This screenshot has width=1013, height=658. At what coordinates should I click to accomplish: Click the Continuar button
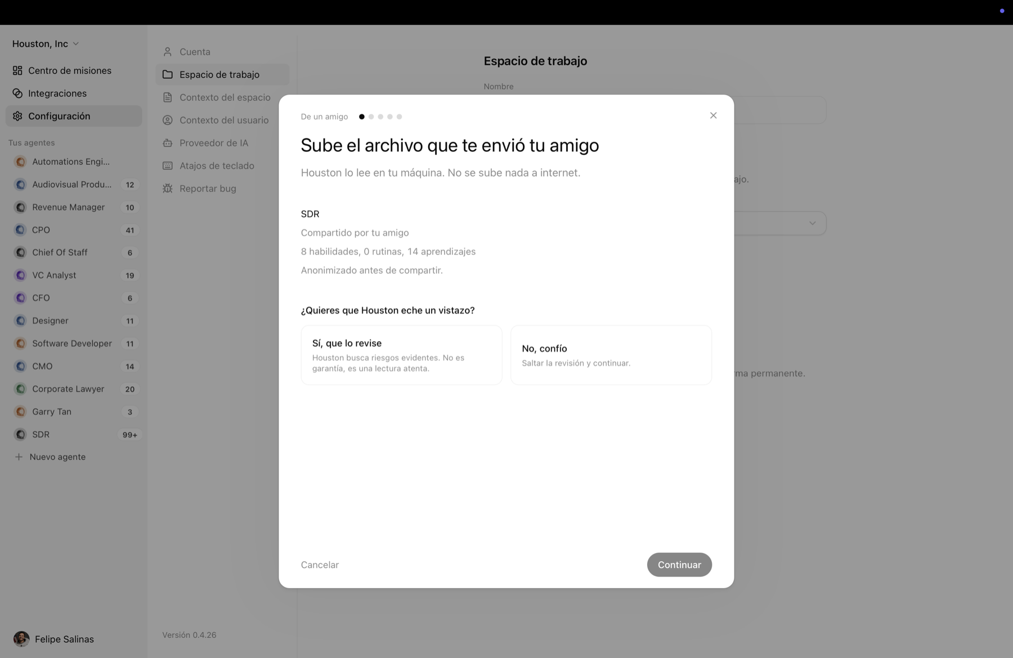tap(679, 565)
